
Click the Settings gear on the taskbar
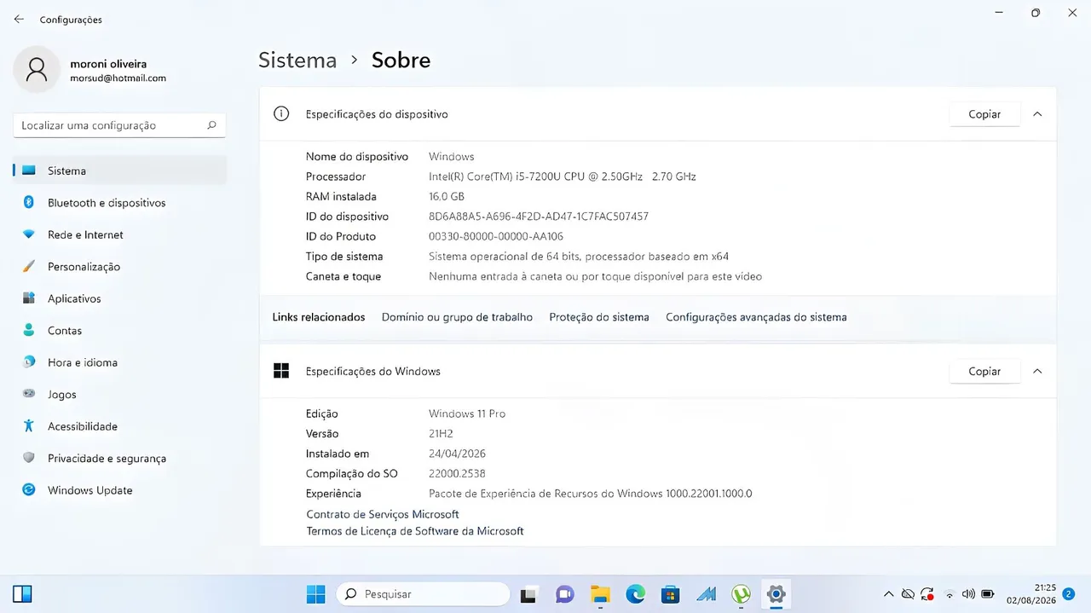(x=776, y=593)
